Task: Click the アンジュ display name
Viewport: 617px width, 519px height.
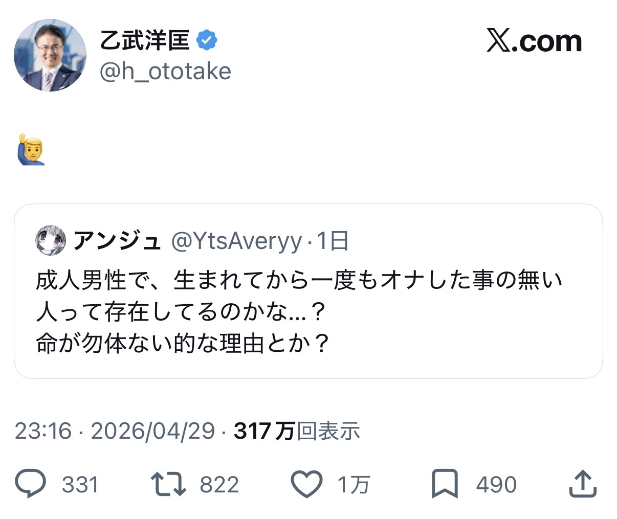Action: tap(117, 241)
